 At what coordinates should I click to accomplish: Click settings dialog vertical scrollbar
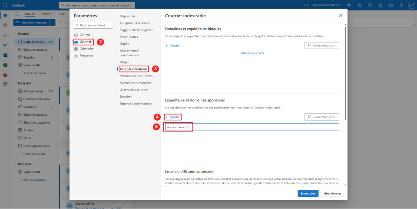pyautogui.click(x=345, y=73)
